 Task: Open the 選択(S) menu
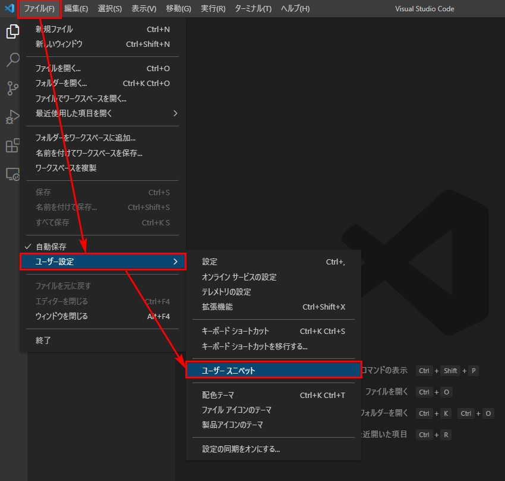(x=110, y=9)
